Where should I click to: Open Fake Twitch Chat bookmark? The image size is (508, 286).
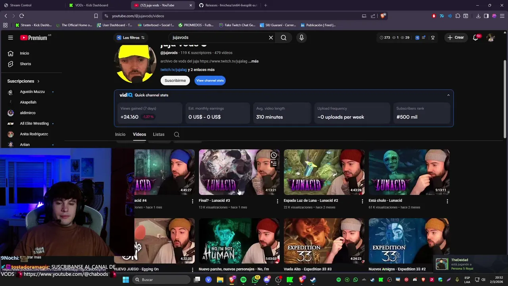(237, 25)
